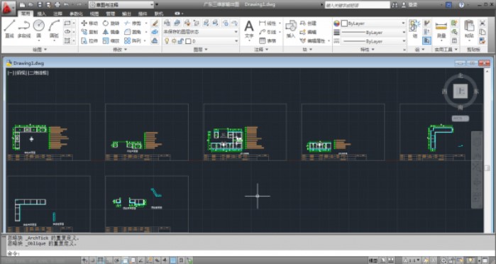Toggle the layer lock icon
The height and width of the screenshot is (264, 496).
coord(181,41)
